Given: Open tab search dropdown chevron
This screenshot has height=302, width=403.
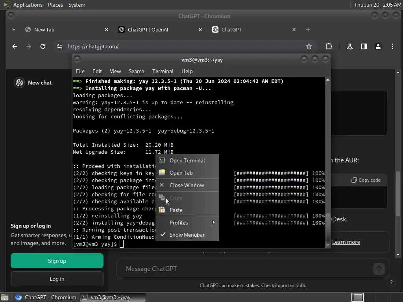Looking at the screenshot, I should 14,30.
